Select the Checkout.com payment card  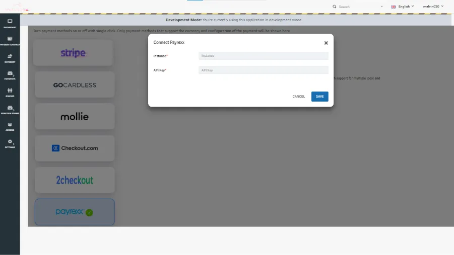pos(75,148)
